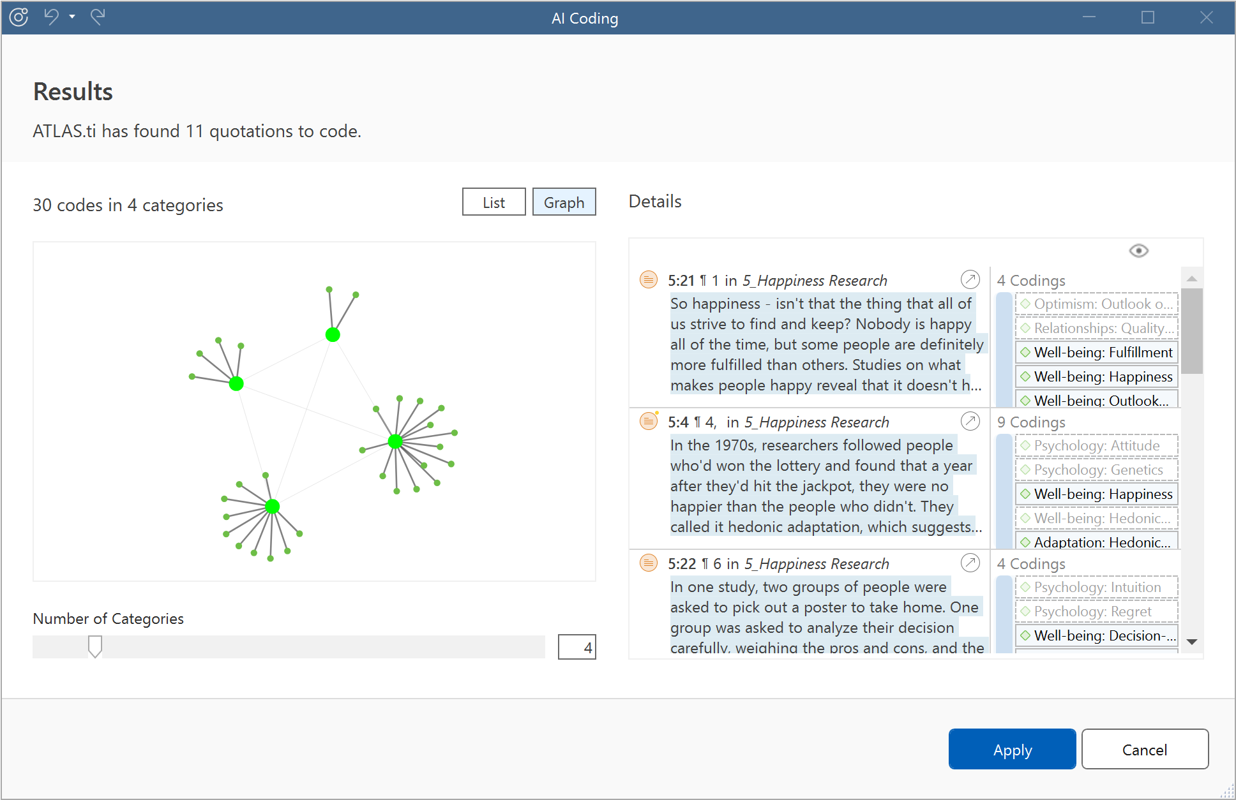Click the 5:21 quotation document icon
Image resolution: width=1236 pixels, height=800 pixels.
pyautogui.click(x=649, y=279)
